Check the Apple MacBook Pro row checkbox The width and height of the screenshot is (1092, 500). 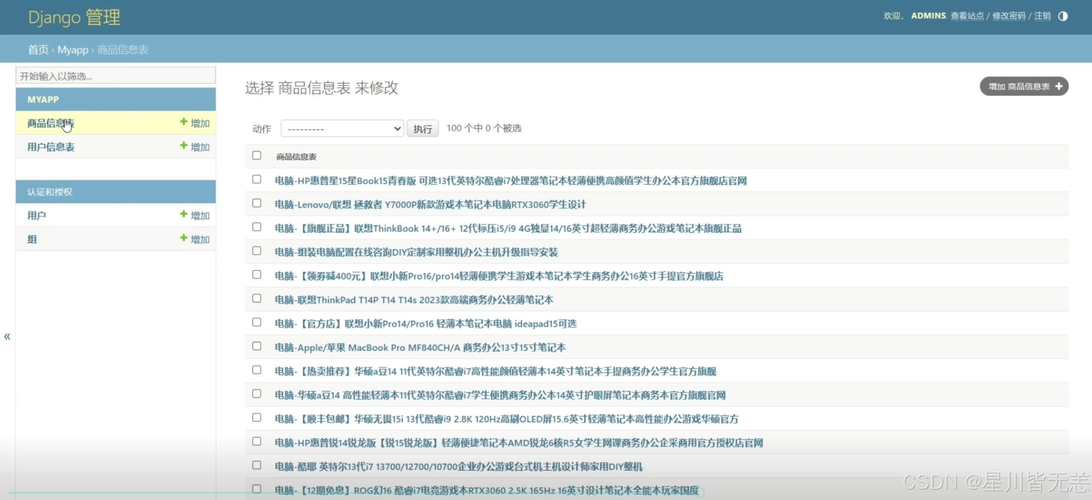(257, 346)
